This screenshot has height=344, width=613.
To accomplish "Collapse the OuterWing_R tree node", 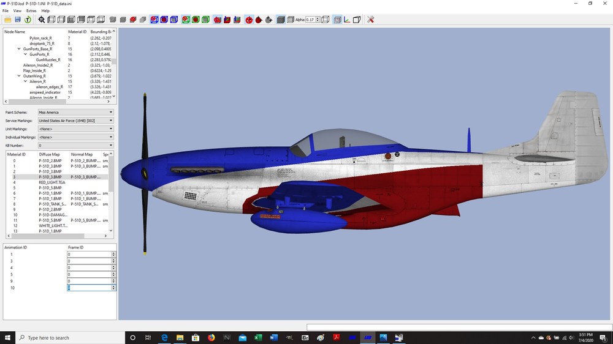I will [19, 76].
